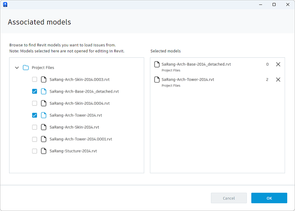The height and width of the screenshot is (211, 295).
Task: Click file icon of selected SaRang-Arch-Tower-2014.rvt model
Action: tap(157, 79)
